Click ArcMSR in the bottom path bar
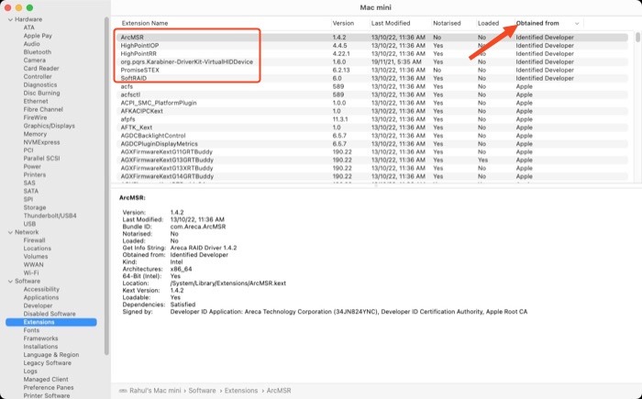 279,391
